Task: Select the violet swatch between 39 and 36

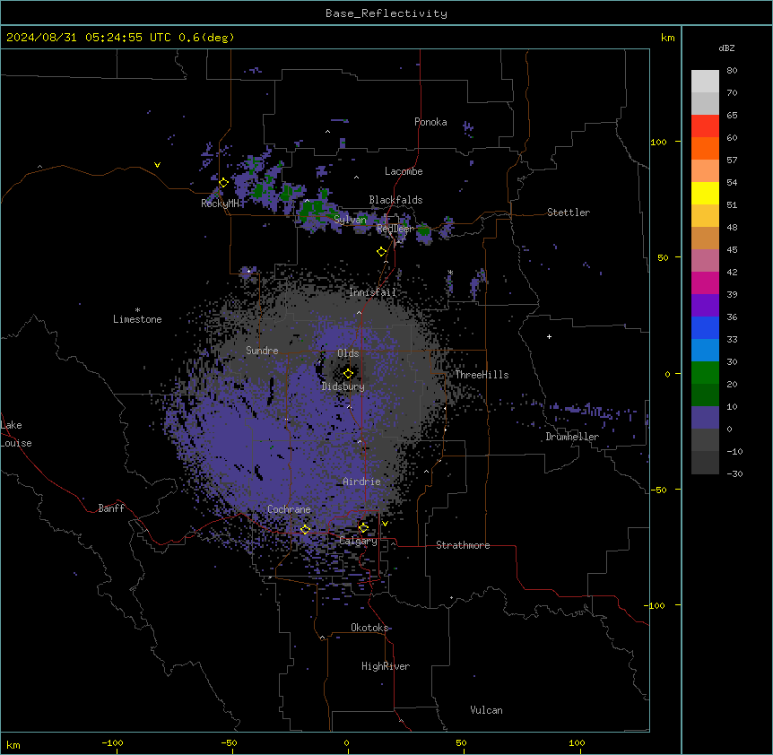Action: coord(705,306)
